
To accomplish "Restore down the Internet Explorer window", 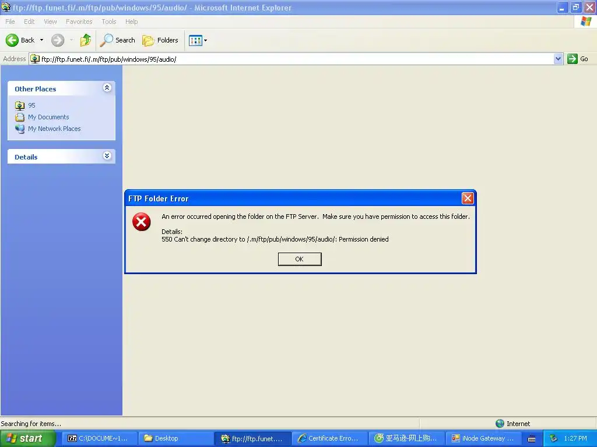I will (x=575, y=7).
